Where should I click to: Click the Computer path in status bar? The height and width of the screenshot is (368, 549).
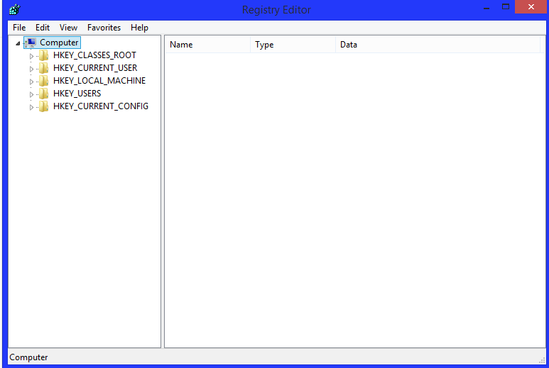coord(28,357)
